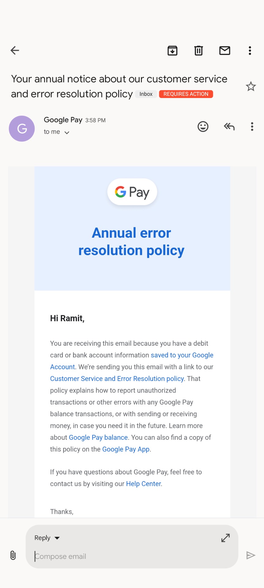264x588 pixels.
Task: Send the composed reply
Action: [251, 555]
